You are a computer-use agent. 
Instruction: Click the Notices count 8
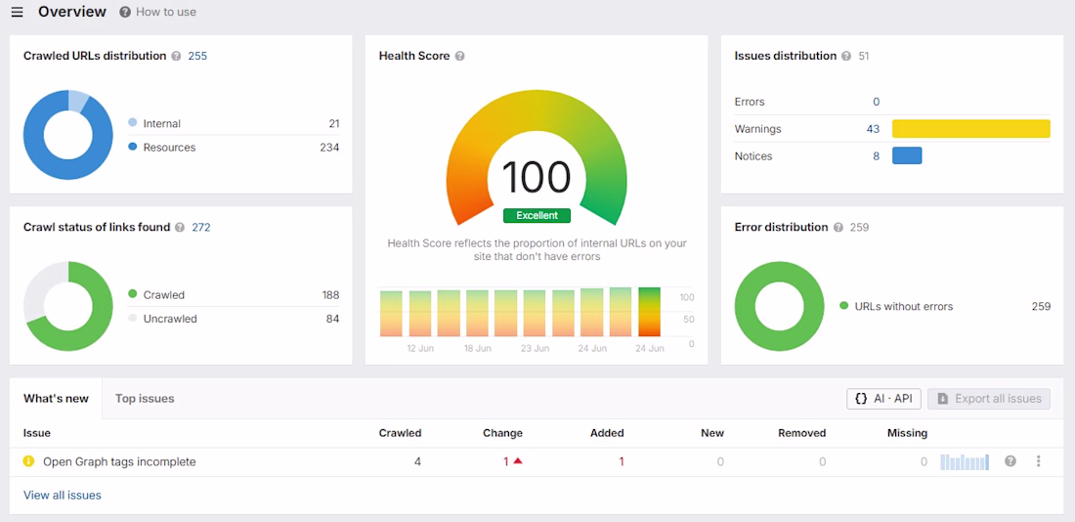[877, 156]
